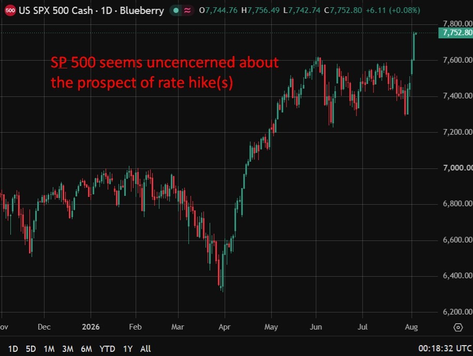Select the 1D date range

tap(13, 349)
